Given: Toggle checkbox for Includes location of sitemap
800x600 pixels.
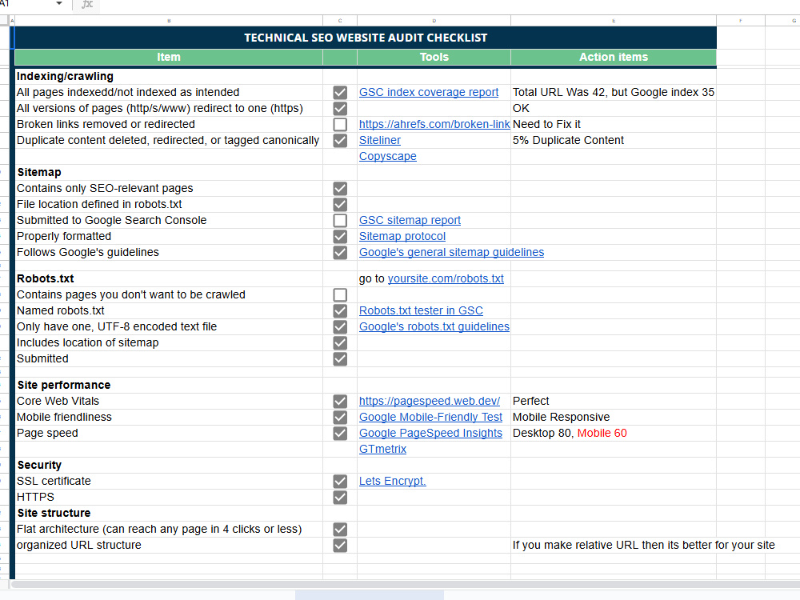Looking at the screenshot, I should pos(340,343).
